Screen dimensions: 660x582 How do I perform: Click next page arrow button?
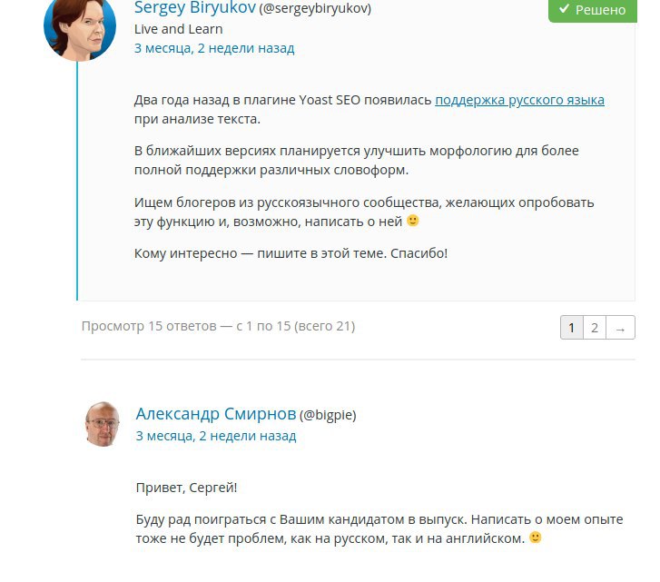click(x=620, y=328)
